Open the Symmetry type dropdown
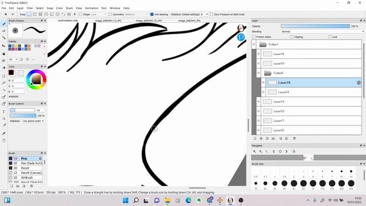 (x=137, y=14)
